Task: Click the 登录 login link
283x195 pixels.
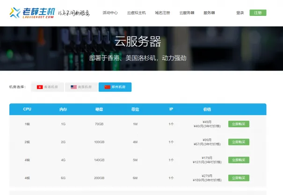Action: [x=240, y=13]
